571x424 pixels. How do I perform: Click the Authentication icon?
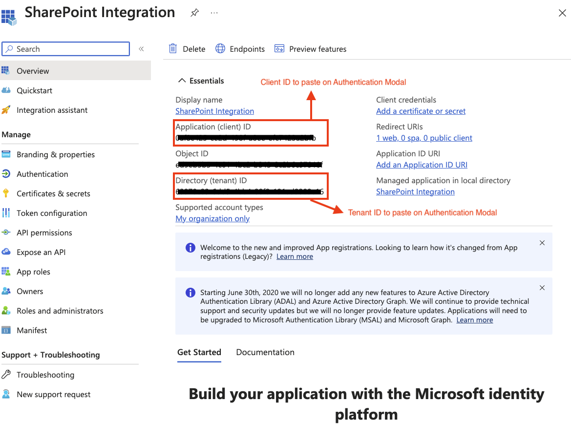tap(6, 174)
